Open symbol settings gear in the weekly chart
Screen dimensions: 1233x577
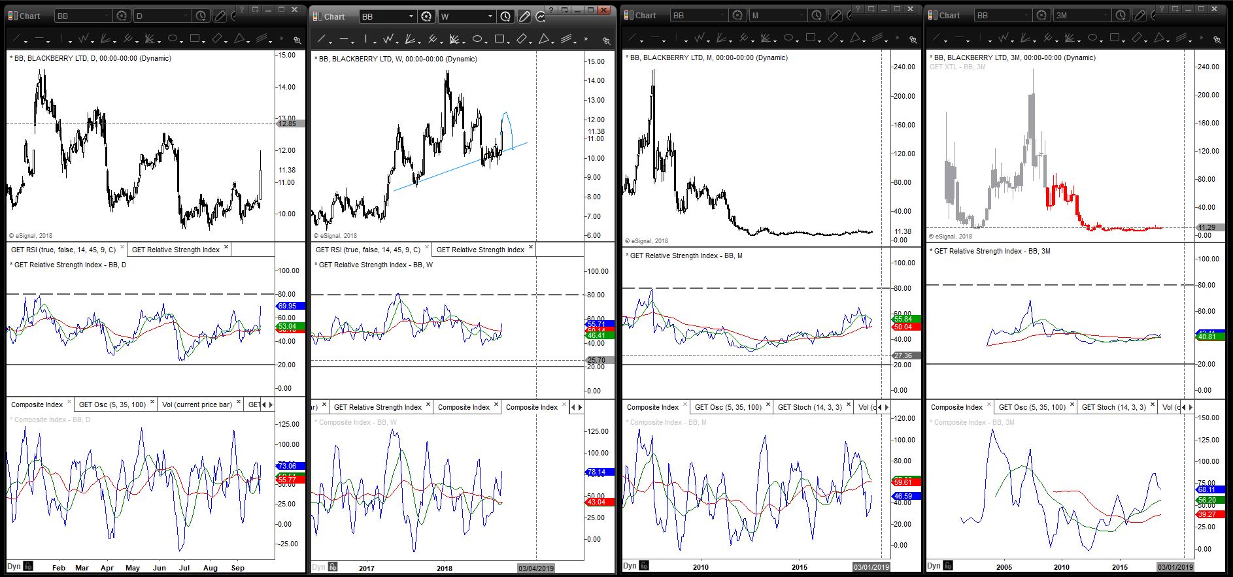(x=426, y=16)
